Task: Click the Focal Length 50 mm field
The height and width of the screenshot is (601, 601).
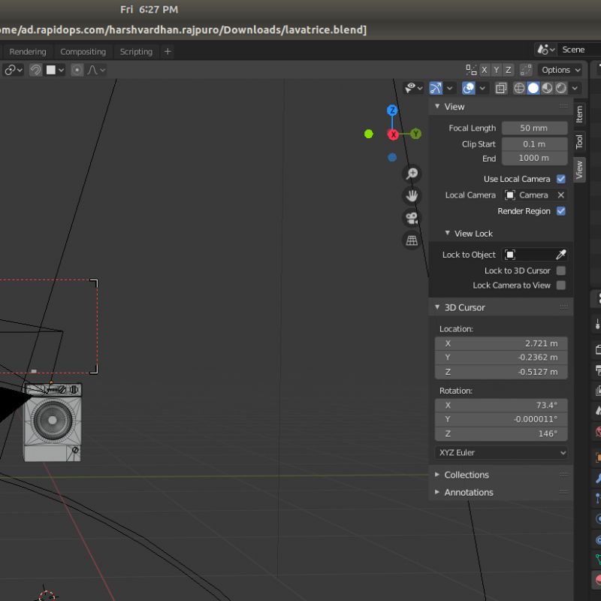Action: [534, 128]
